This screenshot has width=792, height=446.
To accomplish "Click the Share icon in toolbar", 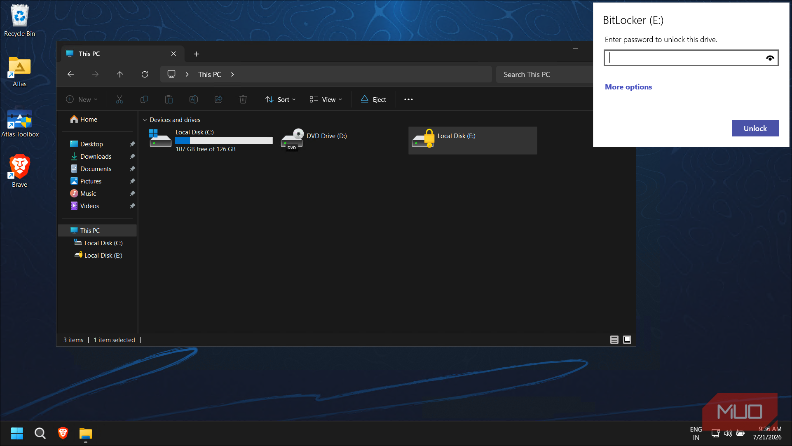I will tap(218, 99).
